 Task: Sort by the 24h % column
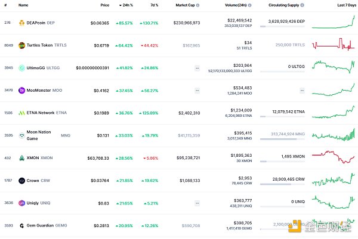click(125, 5)
